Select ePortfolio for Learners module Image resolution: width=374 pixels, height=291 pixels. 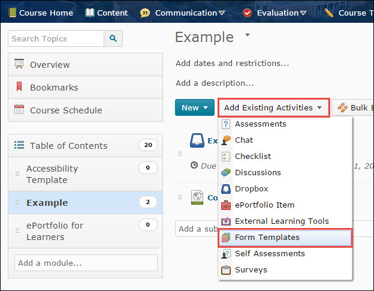55,231
